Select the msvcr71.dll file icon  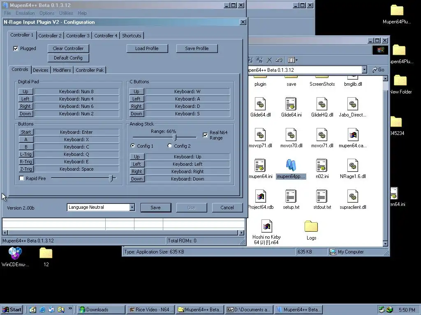click(322, 135)
